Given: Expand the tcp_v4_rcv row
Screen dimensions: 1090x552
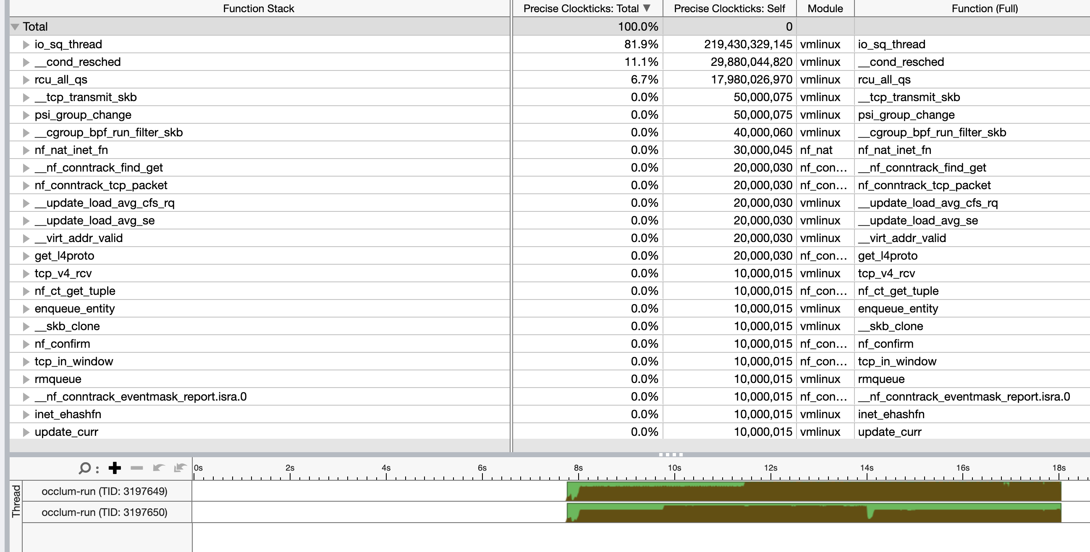Looking at the screenshot, I should click(x=26, y=273).
